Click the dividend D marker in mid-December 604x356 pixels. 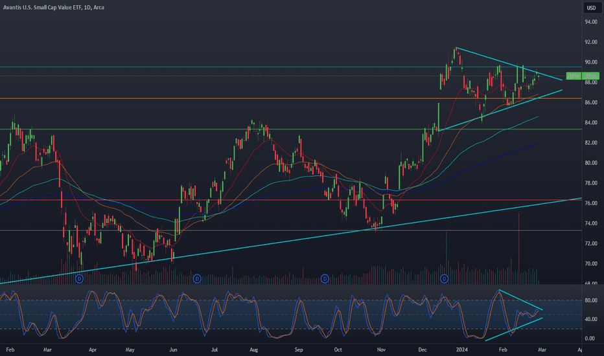click(444, 278)
